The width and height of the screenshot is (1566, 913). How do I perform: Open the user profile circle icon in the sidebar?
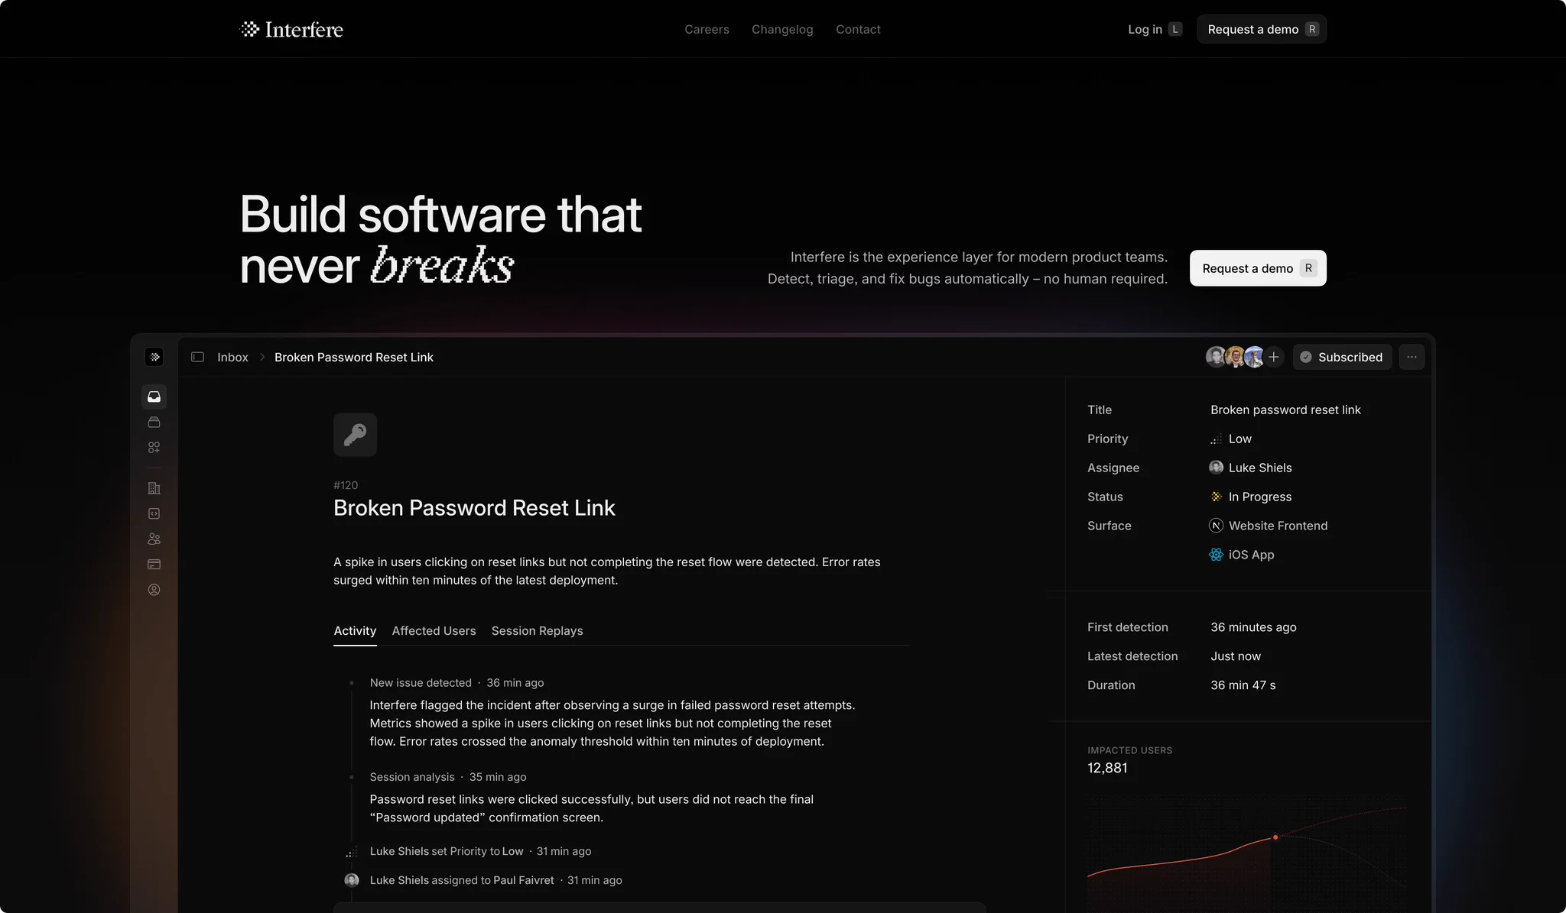(154, 590)
